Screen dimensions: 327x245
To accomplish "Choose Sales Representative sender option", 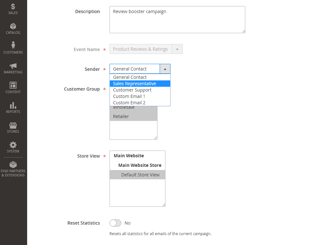I will [140, 84].
